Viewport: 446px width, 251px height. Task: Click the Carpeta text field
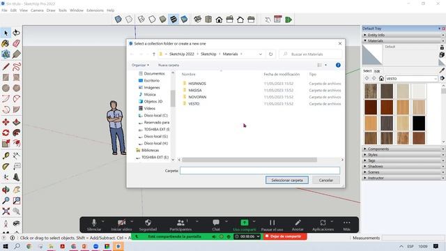click(260, 170)
